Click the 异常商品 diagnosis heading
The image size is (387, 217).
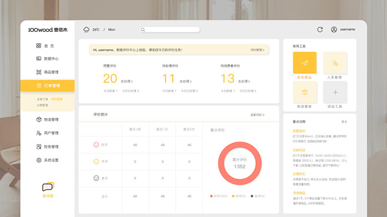click(299, 193)
